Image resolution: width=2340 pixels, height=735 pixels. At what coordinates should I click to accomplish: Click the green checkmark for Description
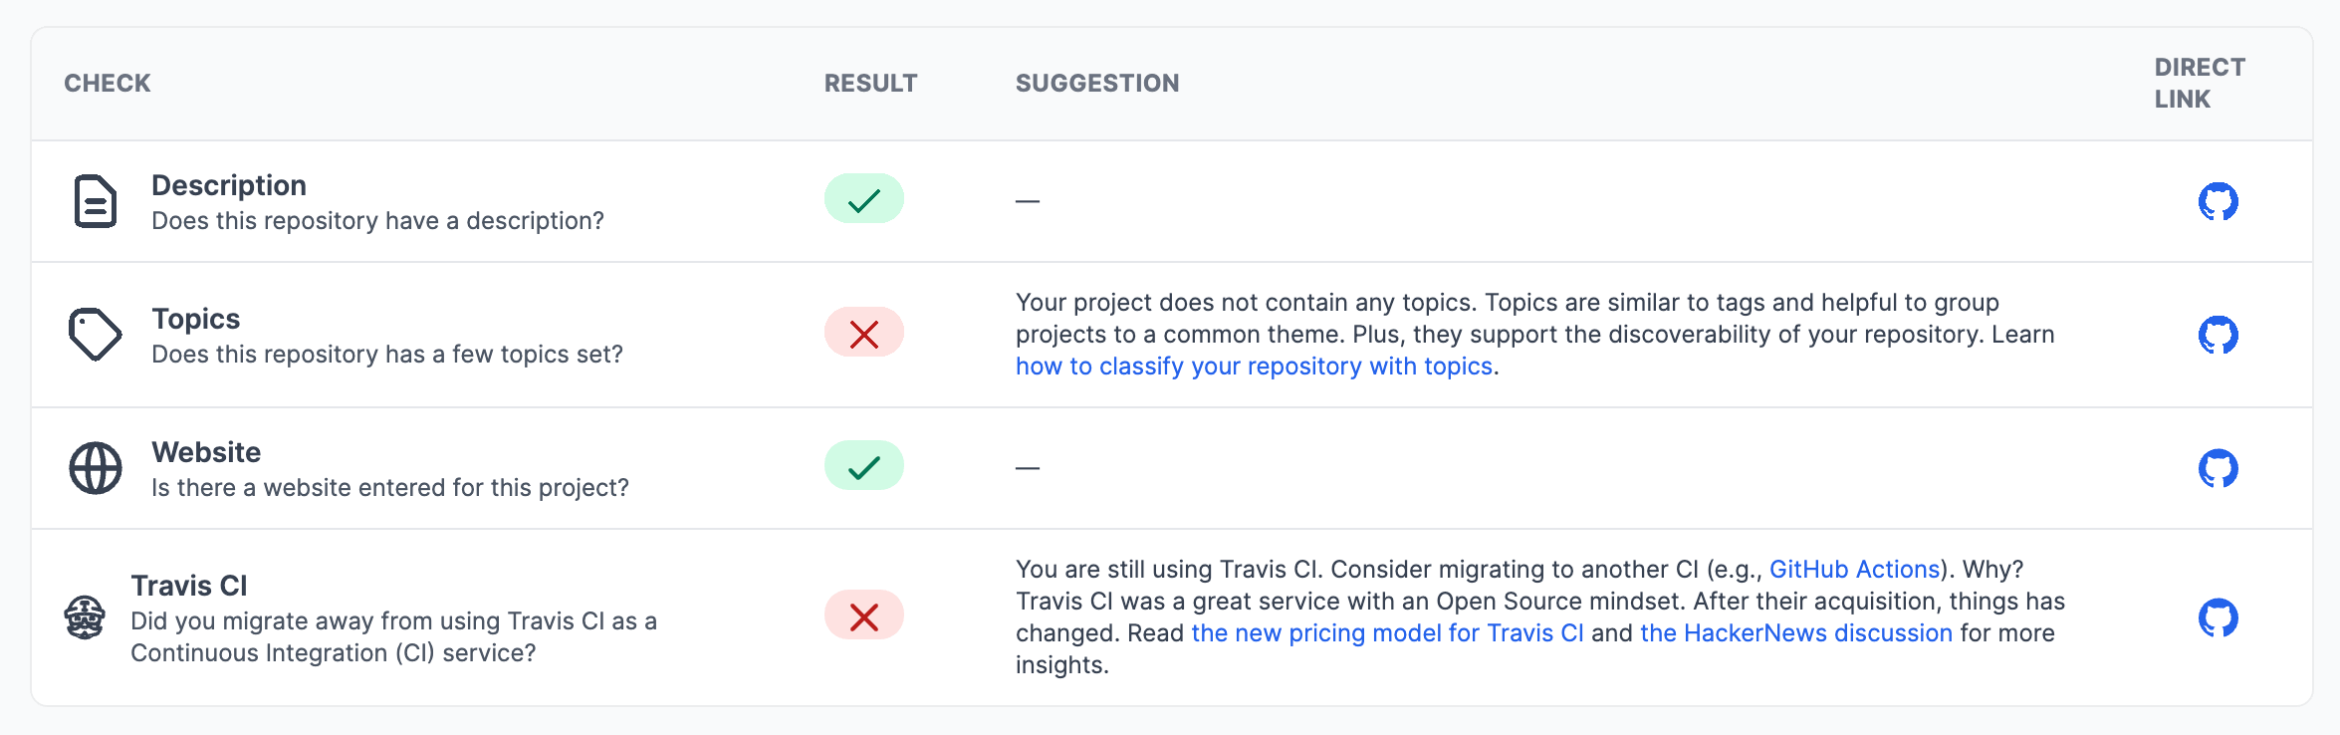click(864, 198)
